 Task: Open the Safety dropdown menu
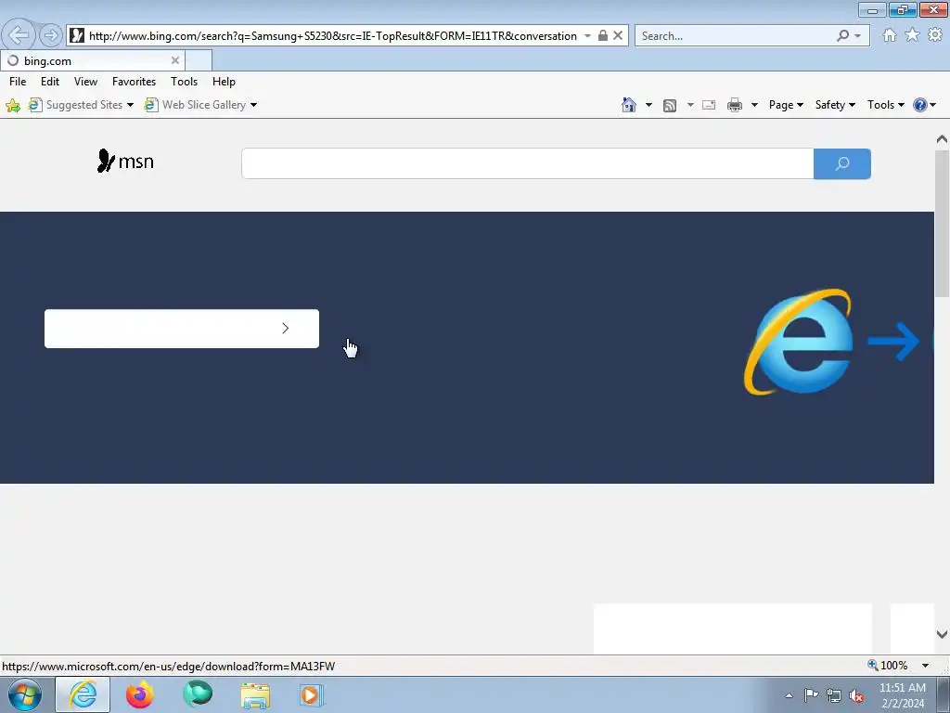[x=835, y=105]
